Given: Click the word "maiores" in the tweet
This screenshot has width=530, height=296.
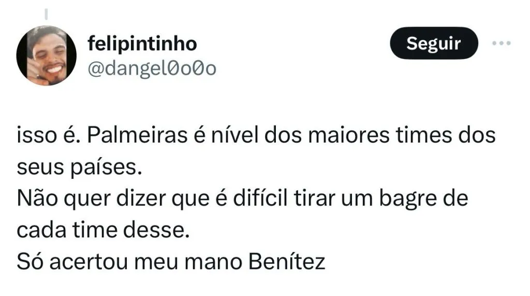Looking at the screenshot, I should click(x=344, y=136).
